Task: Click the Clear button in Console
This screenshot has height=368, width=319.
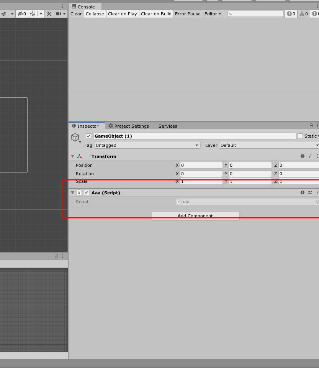Action: point(76,14)
